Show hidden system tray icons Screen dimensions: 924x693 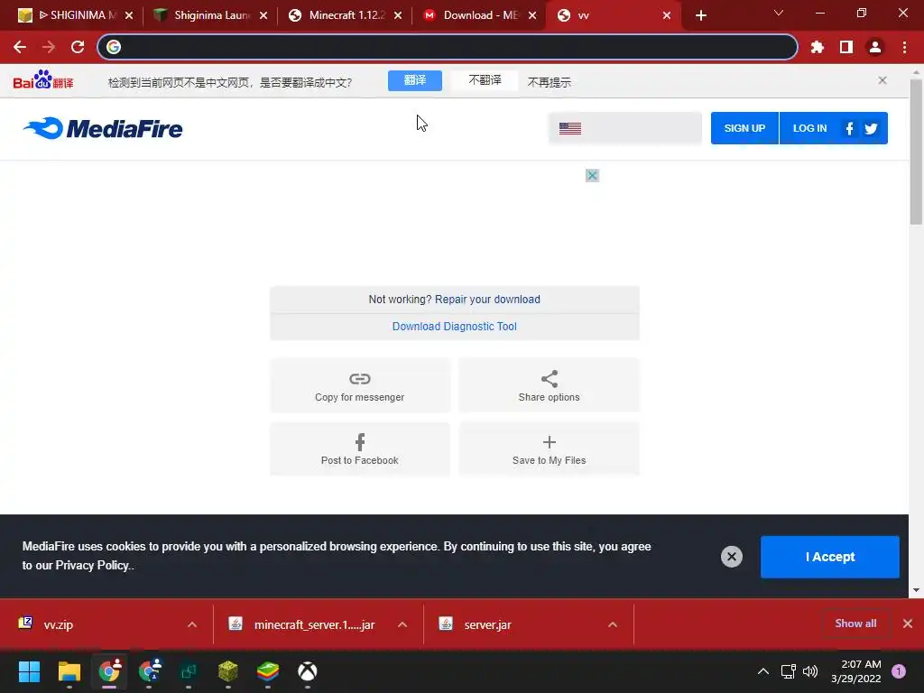point(763,671)
